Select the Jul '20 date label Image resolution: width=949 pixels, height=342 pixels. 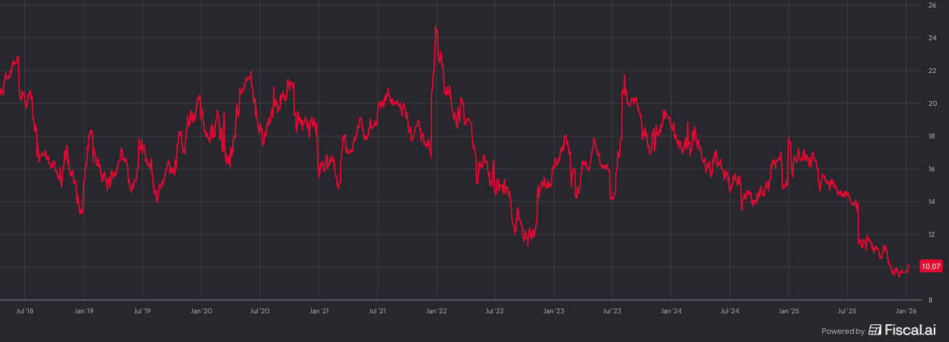(260, 311)
